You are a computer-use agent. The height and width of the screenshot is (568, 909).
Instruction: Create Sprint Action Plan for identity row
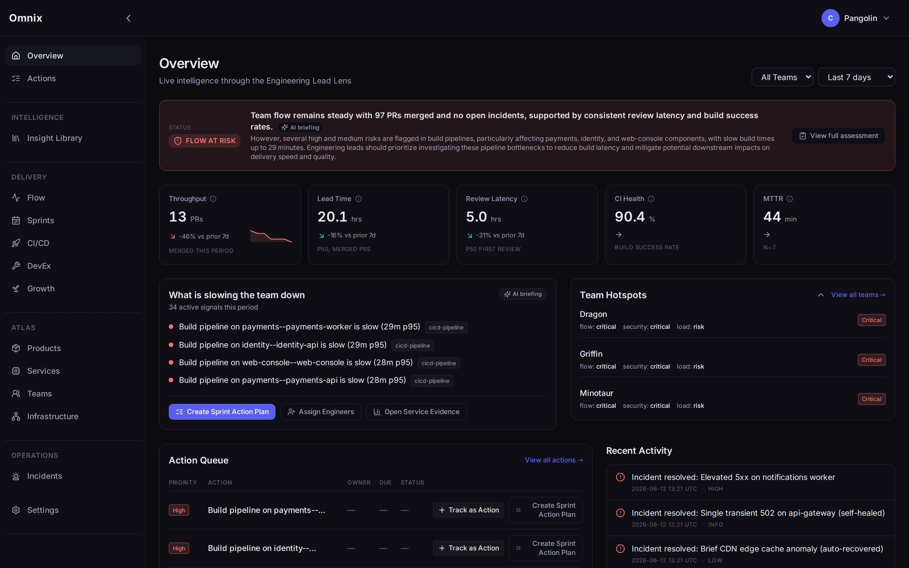(x=545, y=548)
